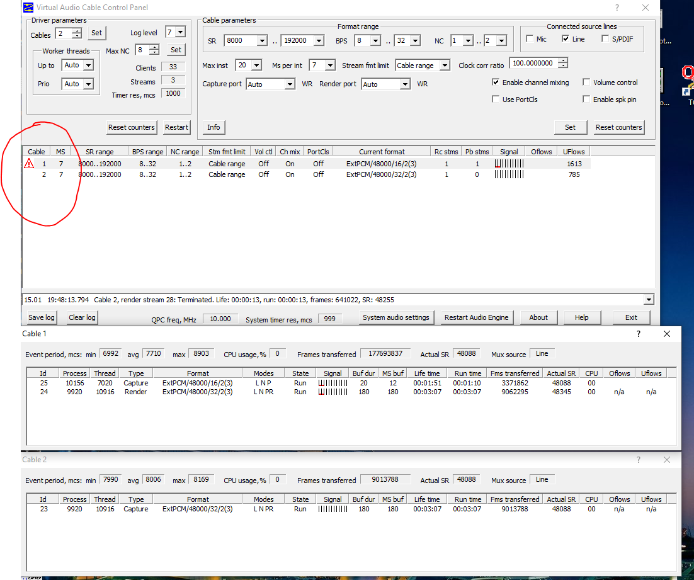Enable the Mic source line checkbox
Viewport: 694px width, 580px height.
[x=530, y=39]
